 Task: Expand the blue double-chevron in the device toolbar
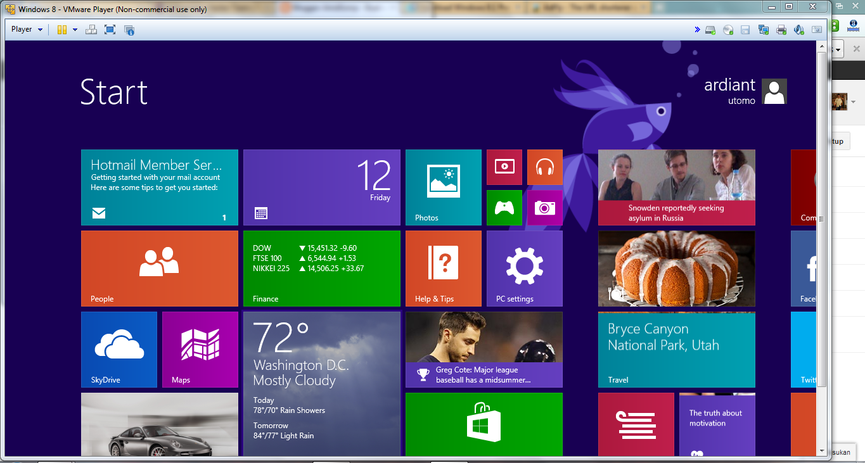click(x=697, y=29)
